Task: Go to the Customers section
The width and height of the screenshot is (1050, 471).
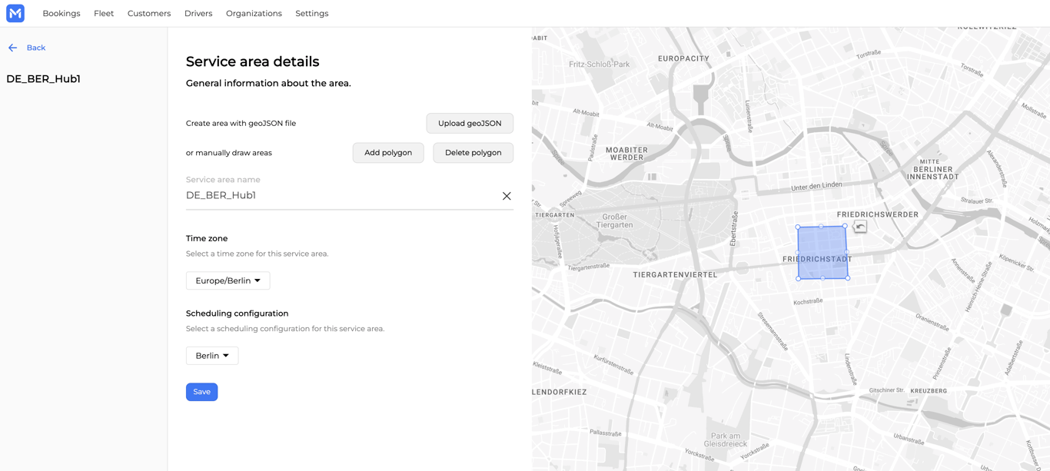Action: pos(149,13)
